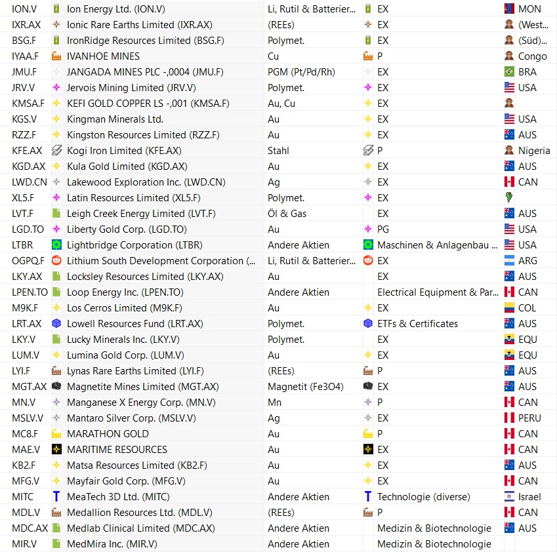Click the Reddit icon next to Lithium South Development
This screenshot has width=557, height=552.
tap(56, 260)
